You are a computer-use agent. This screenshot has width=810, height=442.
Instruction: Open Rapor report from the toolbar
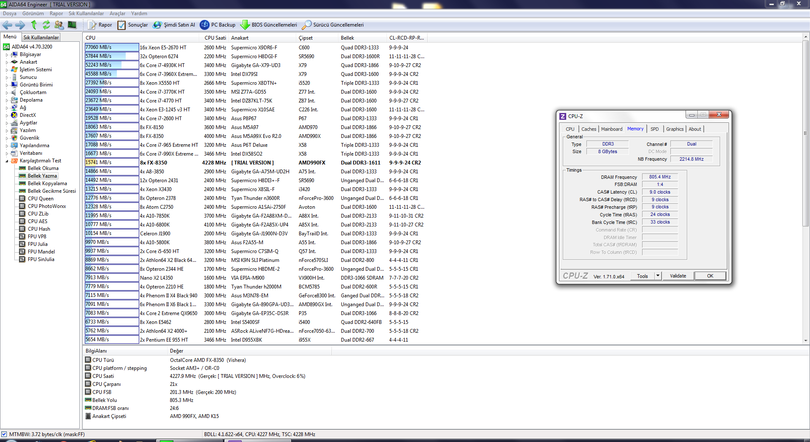point(100,25)
